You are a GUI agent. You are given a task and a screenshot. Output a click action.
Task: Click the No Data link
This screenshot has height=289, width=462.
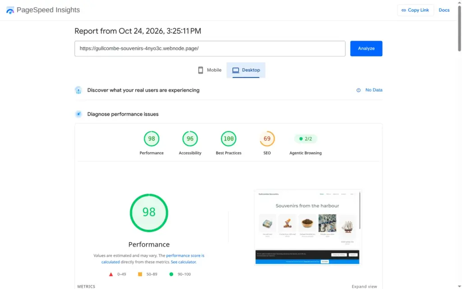(x=374, y=90)
